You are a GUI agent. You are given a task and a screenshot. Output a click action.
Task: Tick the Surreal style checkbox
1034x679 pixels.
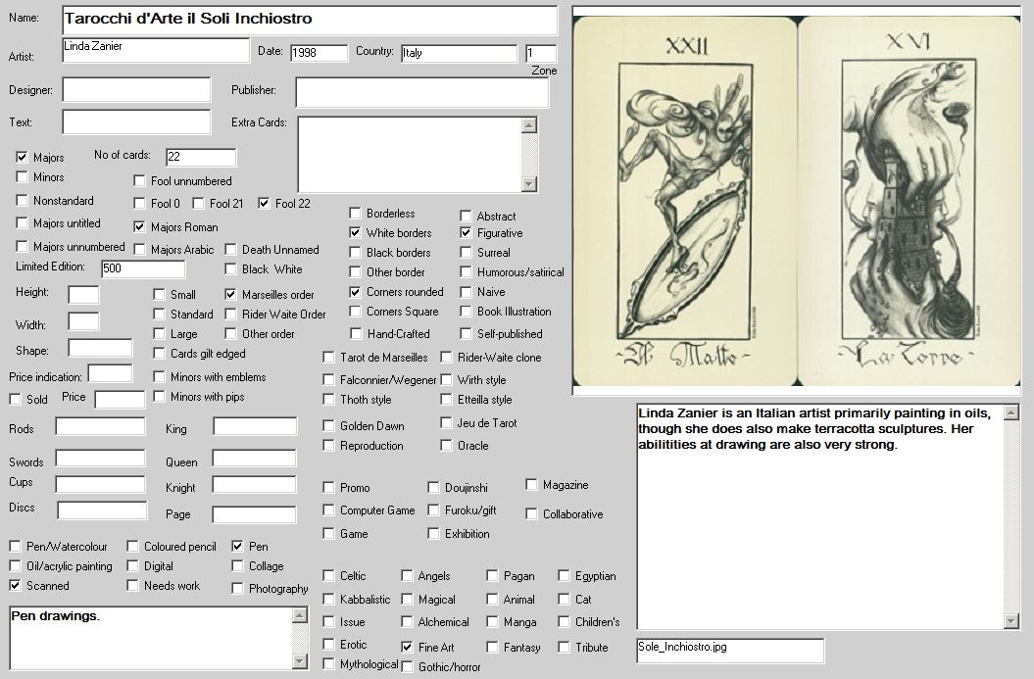467,253
